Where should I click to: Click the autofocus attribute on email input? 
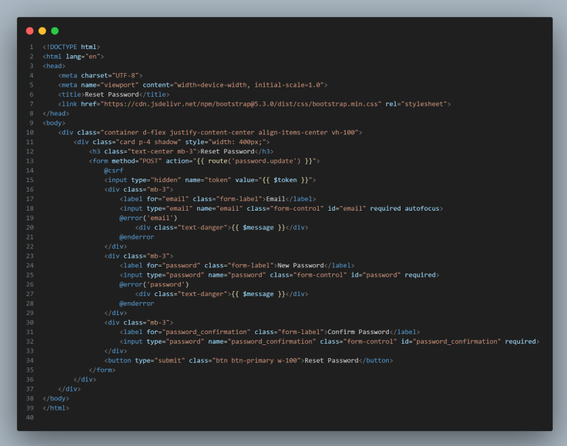click(423, 209)
